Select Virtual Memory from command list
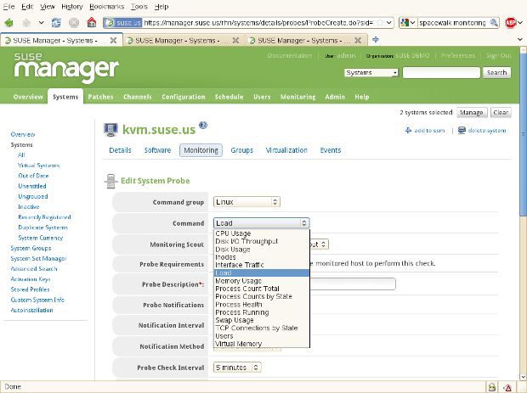This screenshot has width=527, height=393. 262,344
